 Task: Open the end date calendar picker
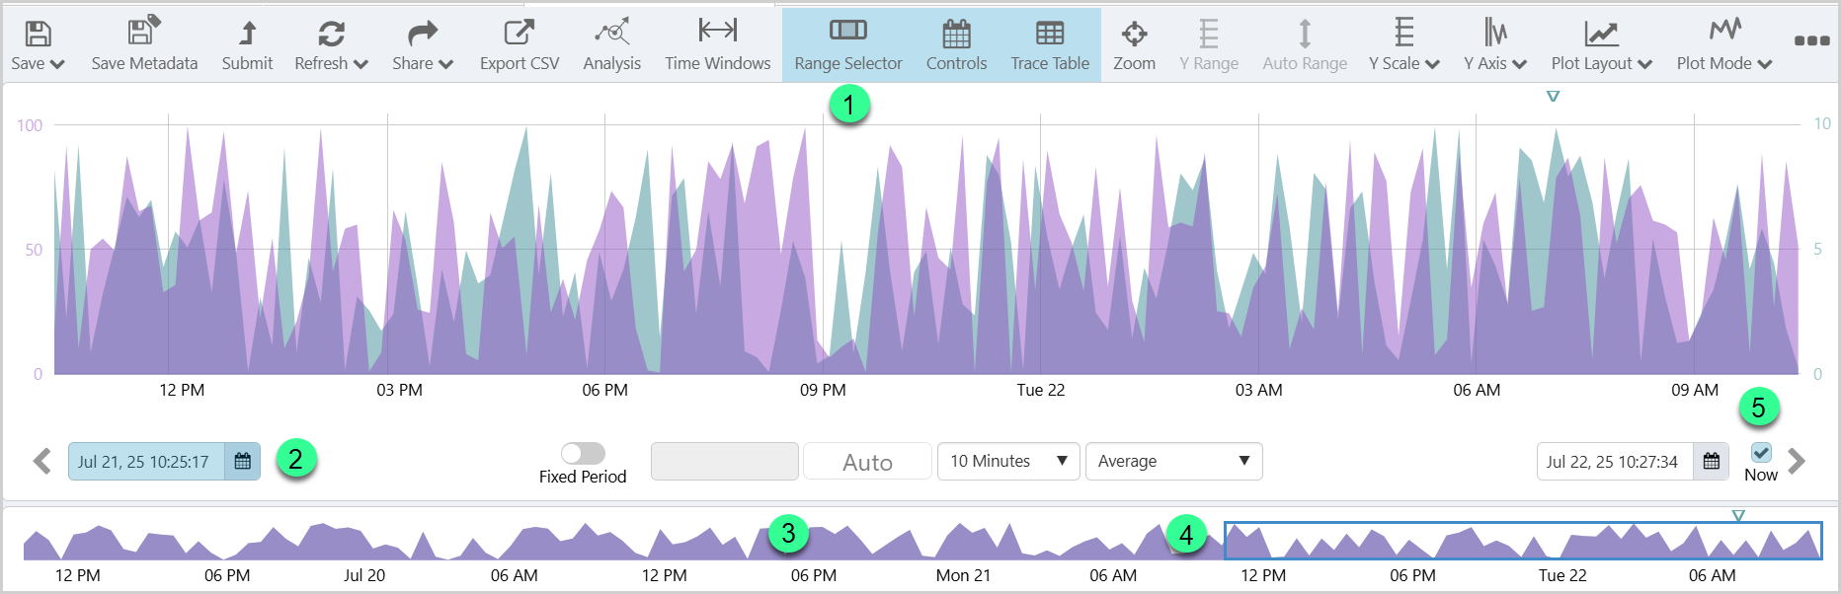click(1712, 461)
